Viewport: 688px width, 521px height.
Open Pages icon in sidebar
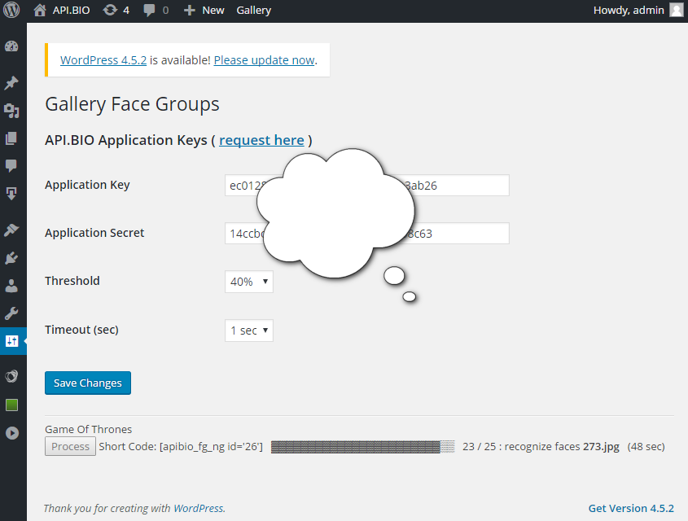click(x=11, y=138)
